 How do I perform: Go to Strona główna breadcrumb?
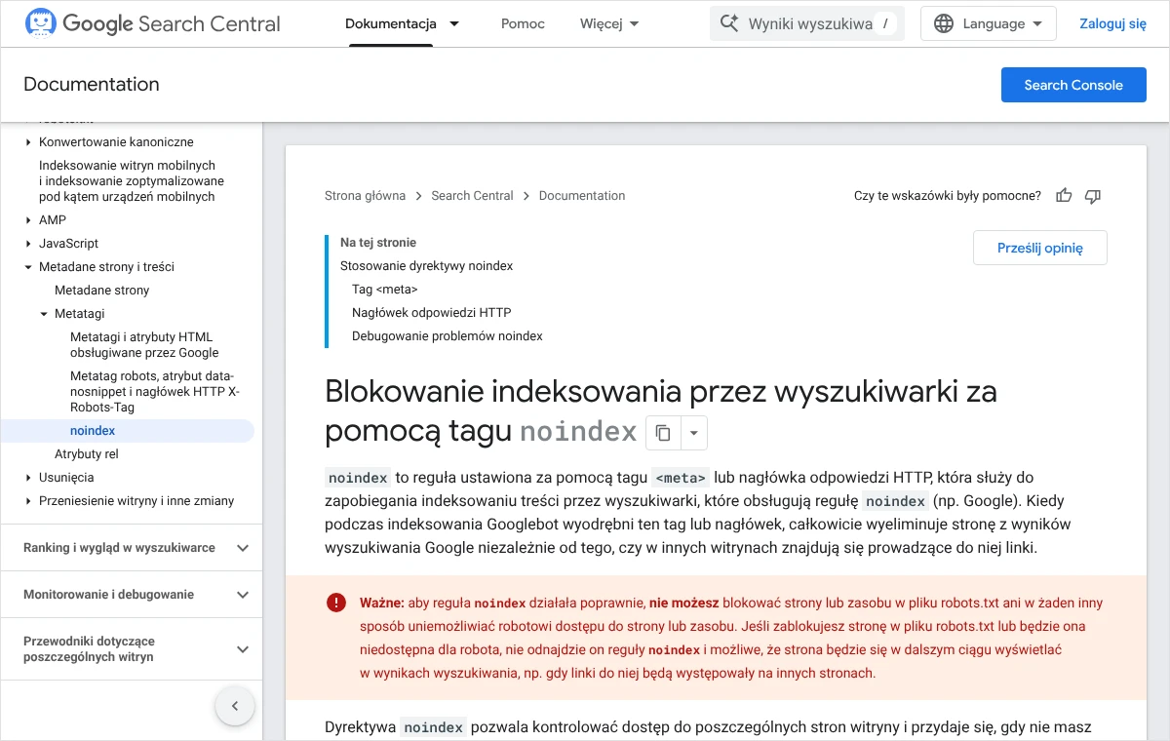pos(365,196)
